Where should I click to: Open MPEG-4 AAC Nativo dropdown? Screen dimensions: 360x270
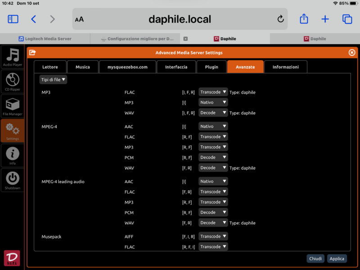click(x=213, y=126)
